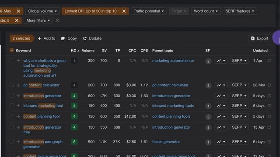The image size is (280, 157).
Task: Sort the table by Volume column
Action: point(88,51)
